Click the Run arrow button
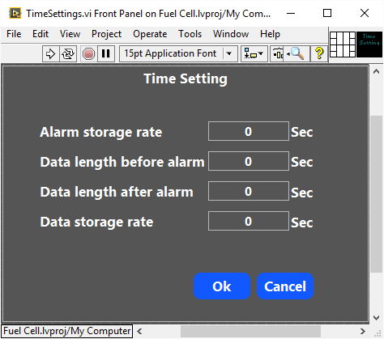The width and height of the screenshot is (384, 339). pyautogui.click(x=50, y=53)
